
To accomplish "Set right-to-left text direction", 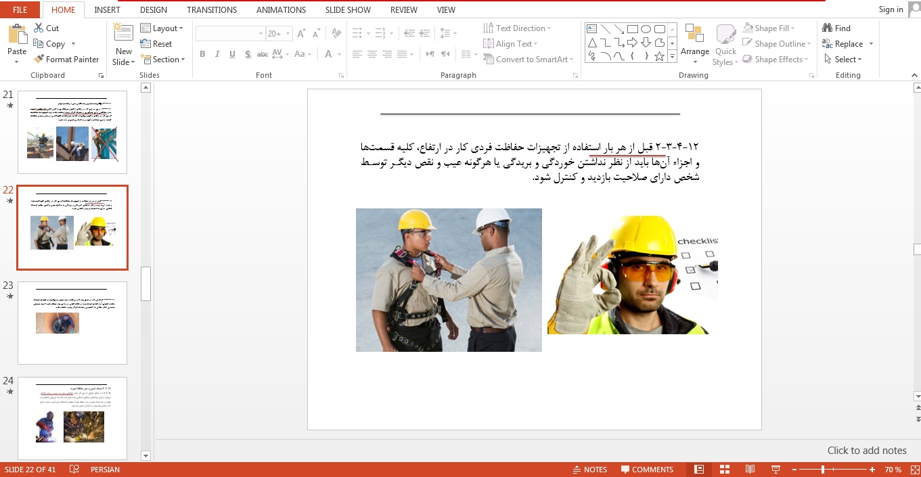I will (445, 54).
